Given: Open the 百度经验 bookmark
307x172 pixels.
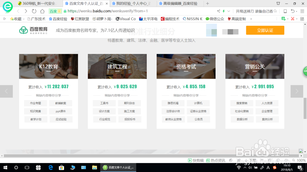Looking at the screenshot, I should click(x=58, y=19).
